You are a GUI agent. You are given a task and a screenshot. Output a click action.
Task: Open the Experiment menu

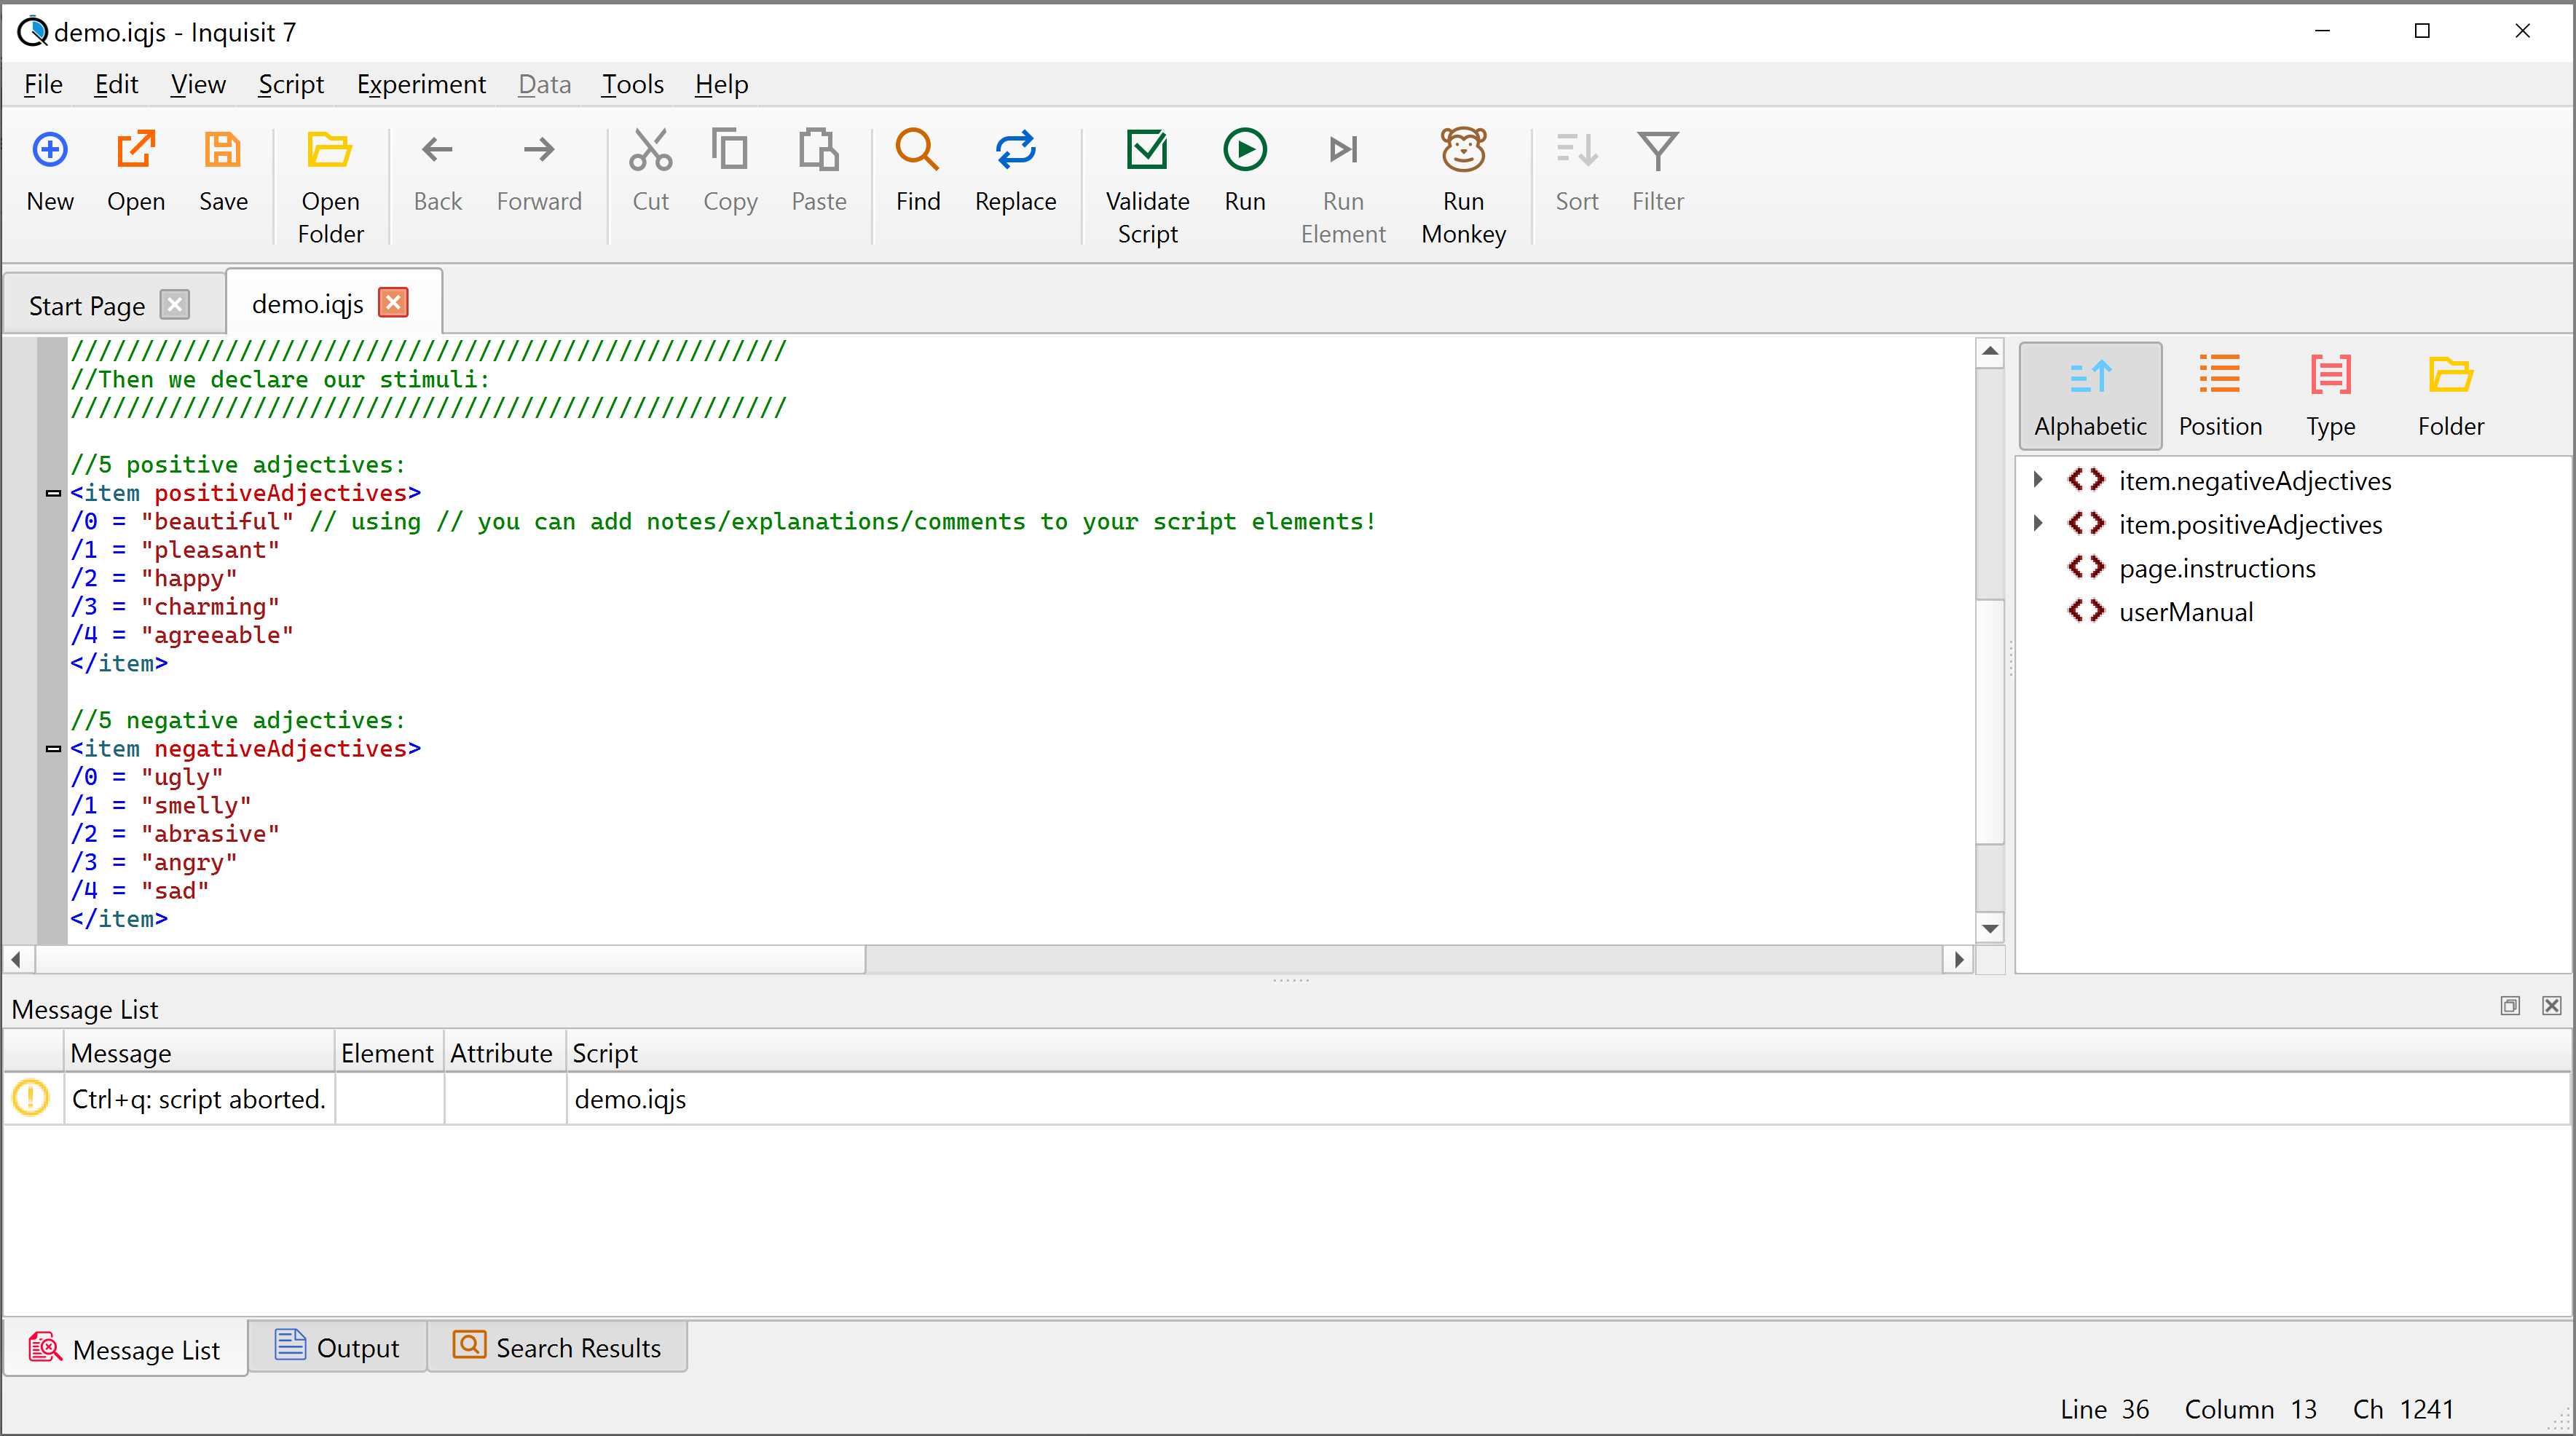421,85
